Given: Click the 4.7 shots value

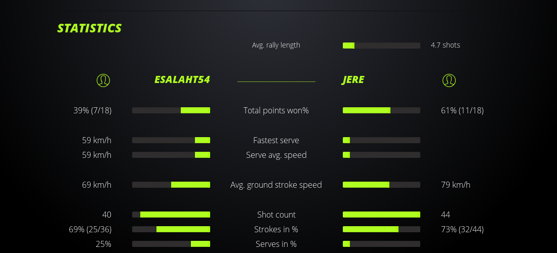Looking at the screenshot, I should click(446, 45).
